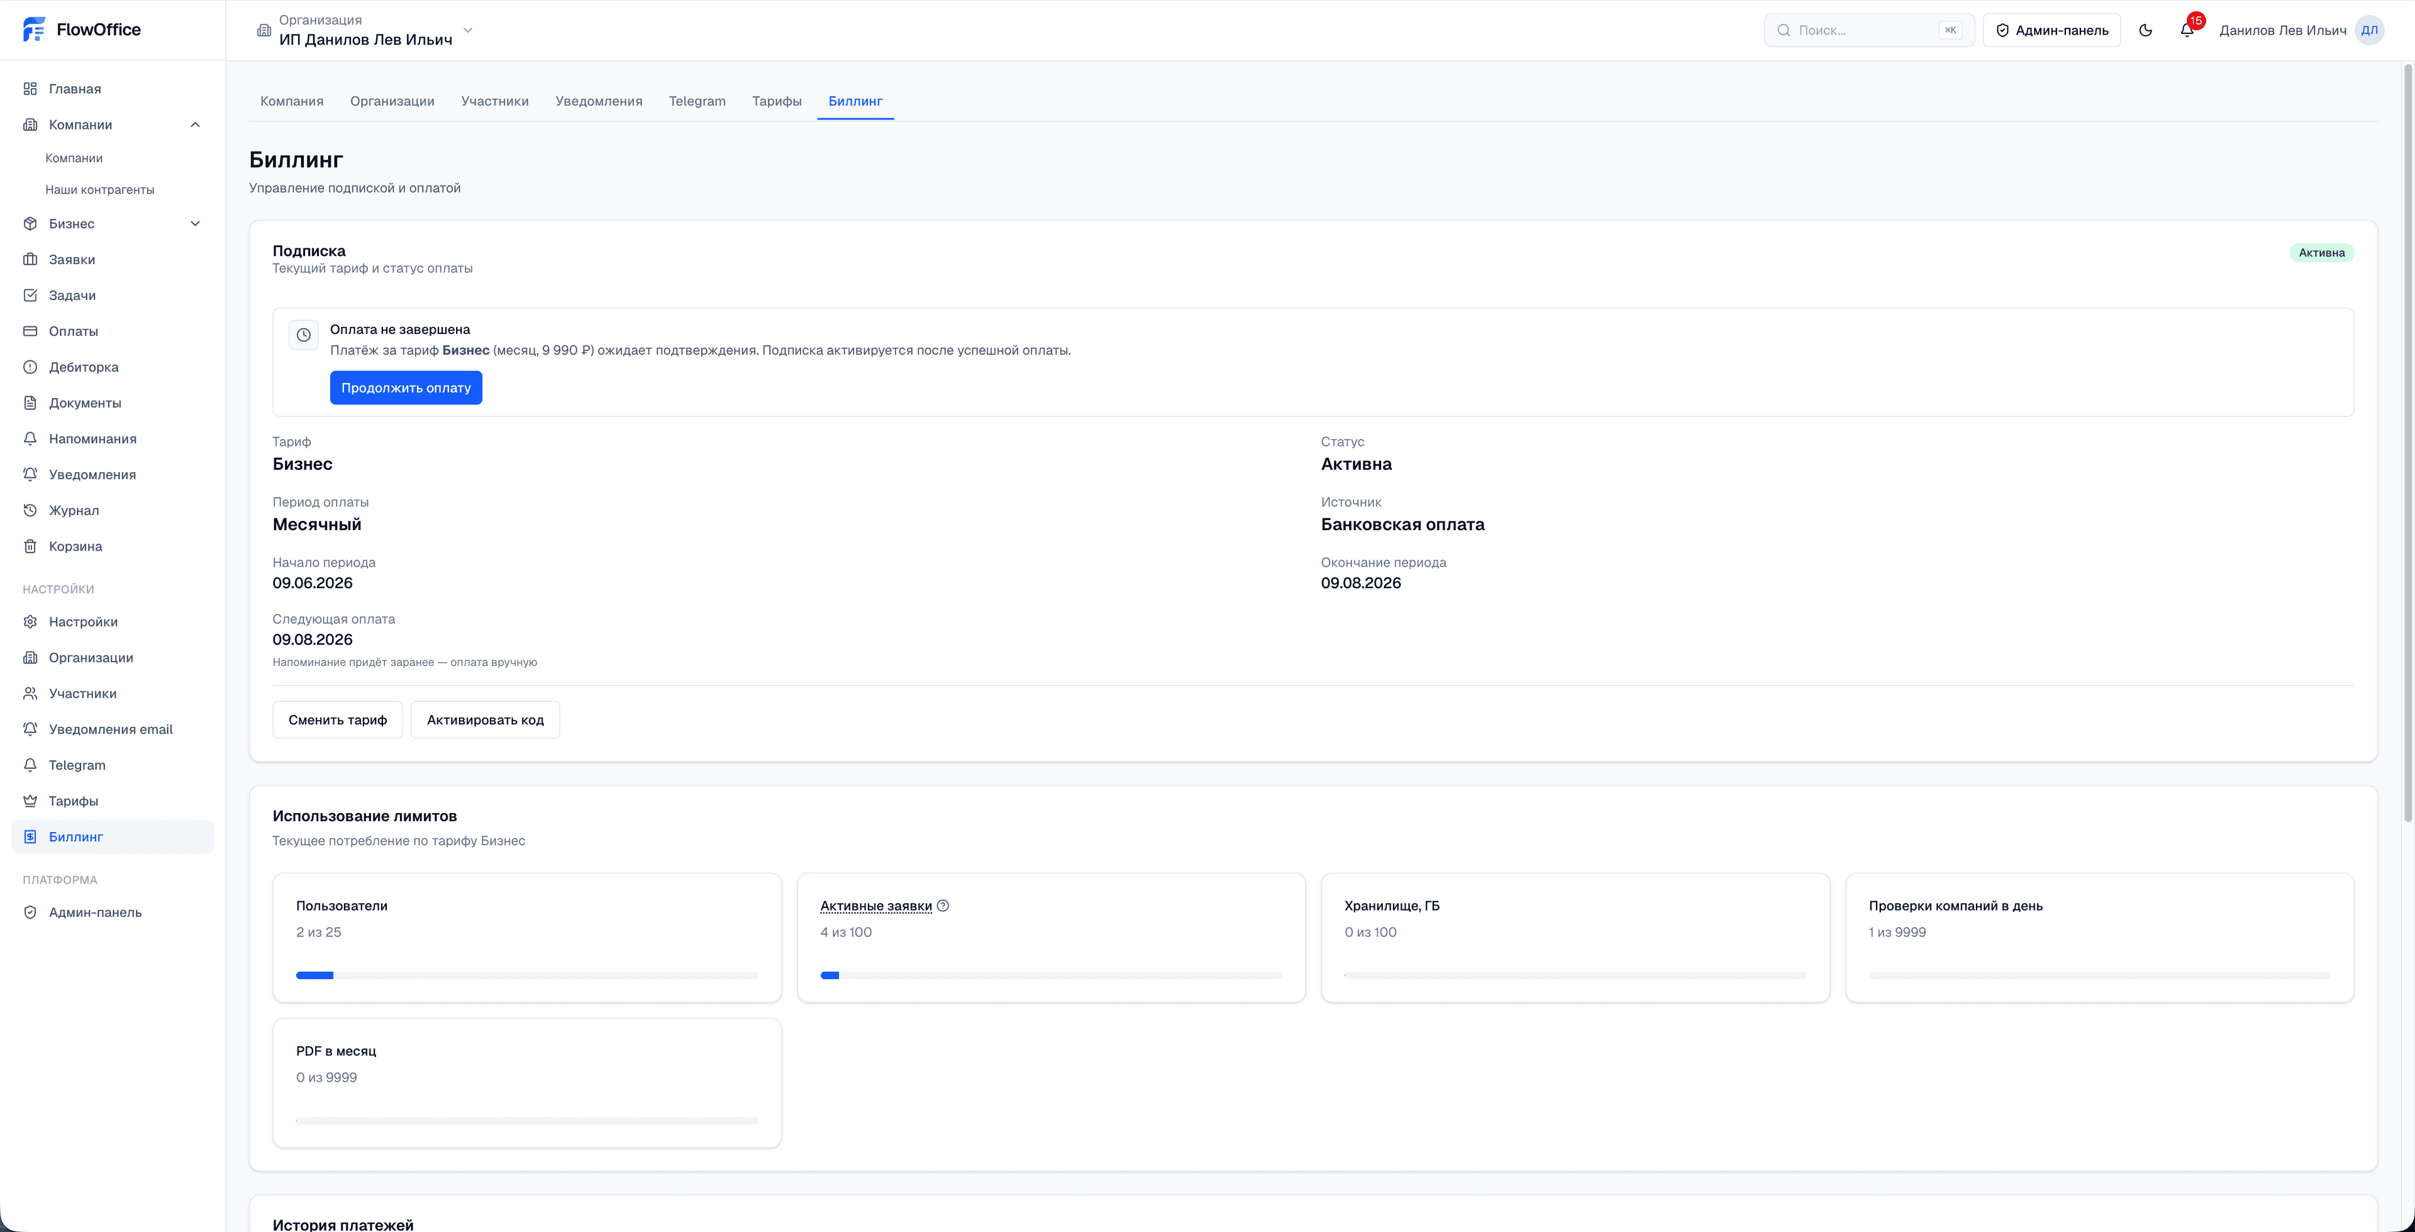
Task: Click the Активна status badge
Action: point(2321,253)
